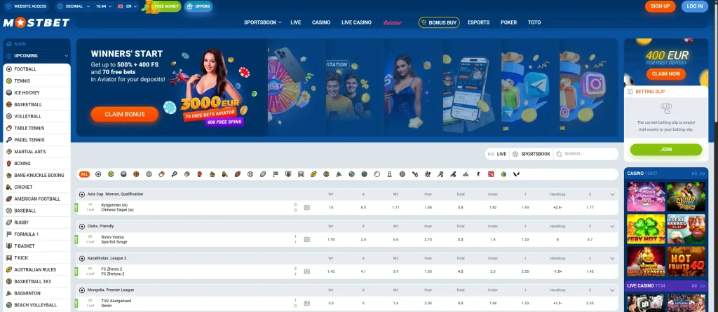The width and height of the screenshot is (718, 312).
Task: Open the 10:44 time zone dropdown
Action: (x=104, y=6)
